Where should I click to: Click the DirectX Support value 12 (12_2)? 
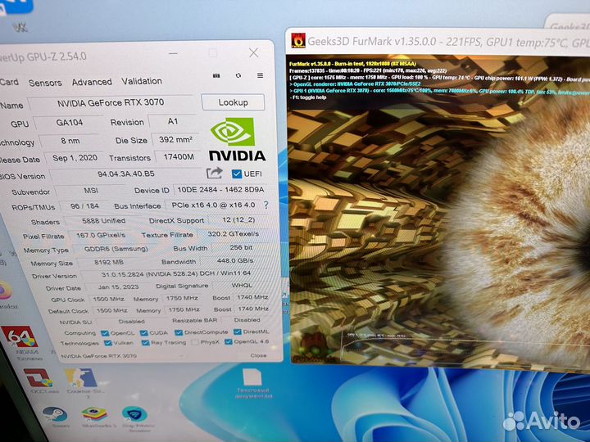[238, 219]
